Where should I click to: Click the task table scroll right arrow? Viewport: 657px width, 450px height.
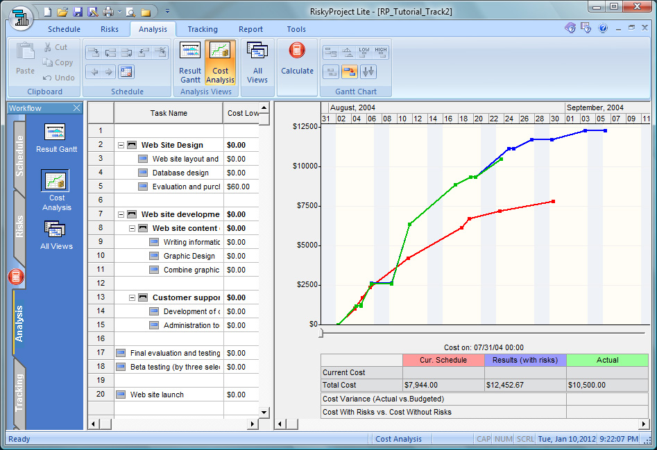coord(253,424)
